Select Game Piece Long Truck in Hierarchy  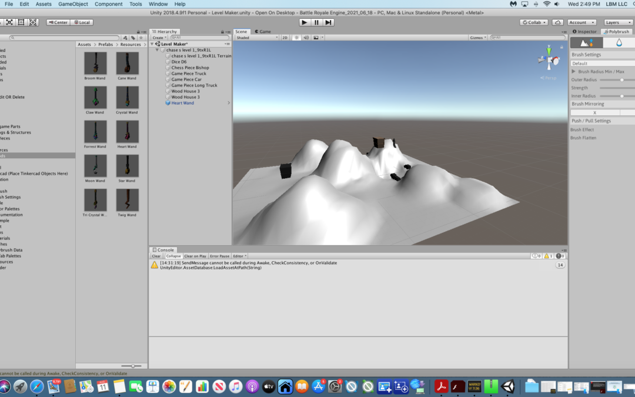click(x=194, y=85)
